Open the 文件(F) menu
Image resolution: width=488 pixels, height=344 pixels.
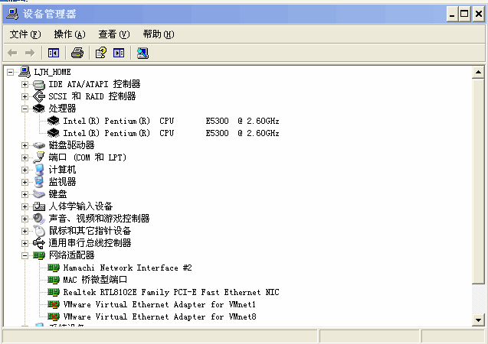point(25,34)
